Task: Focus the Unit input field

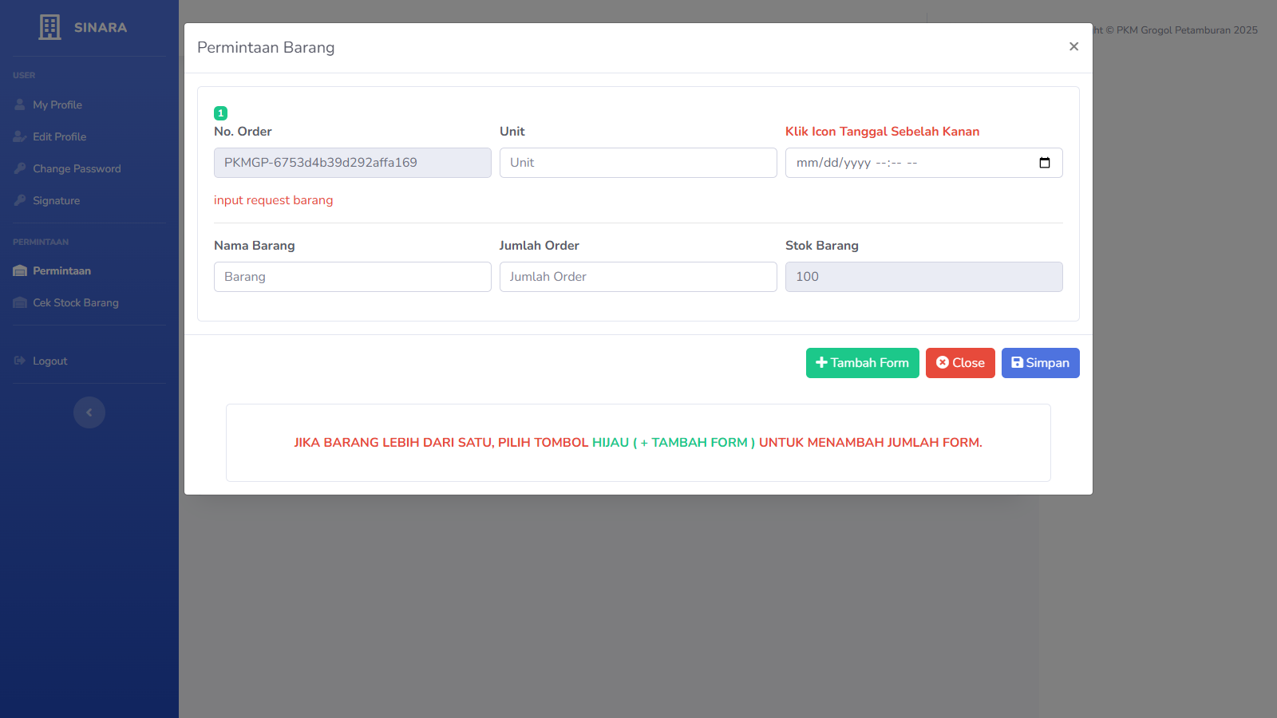Action: (638, 163)
